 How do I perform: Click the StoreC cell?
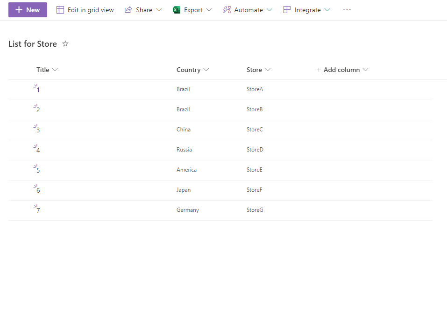pos(255,130)
